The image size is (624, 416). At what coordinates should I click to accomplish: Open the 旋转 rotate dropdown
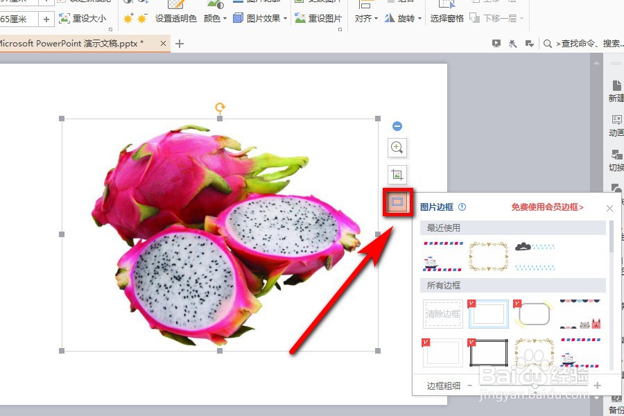pyautogui.click(x=403, y=18)
